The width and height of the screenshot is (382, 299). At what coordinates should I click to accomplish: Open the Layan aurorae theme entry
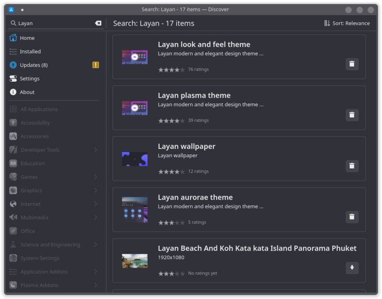[195, 197]
